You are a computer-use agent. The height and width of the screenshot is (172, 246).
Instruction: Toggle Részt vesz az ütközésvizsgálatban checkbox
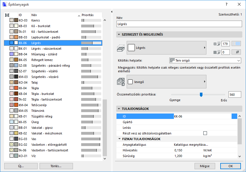point(205,133)
